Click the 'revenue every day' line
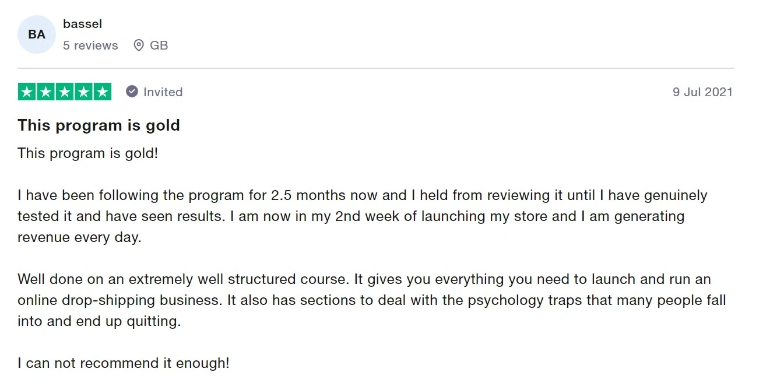The image size is (770, 386). click(x=79, y=237)
